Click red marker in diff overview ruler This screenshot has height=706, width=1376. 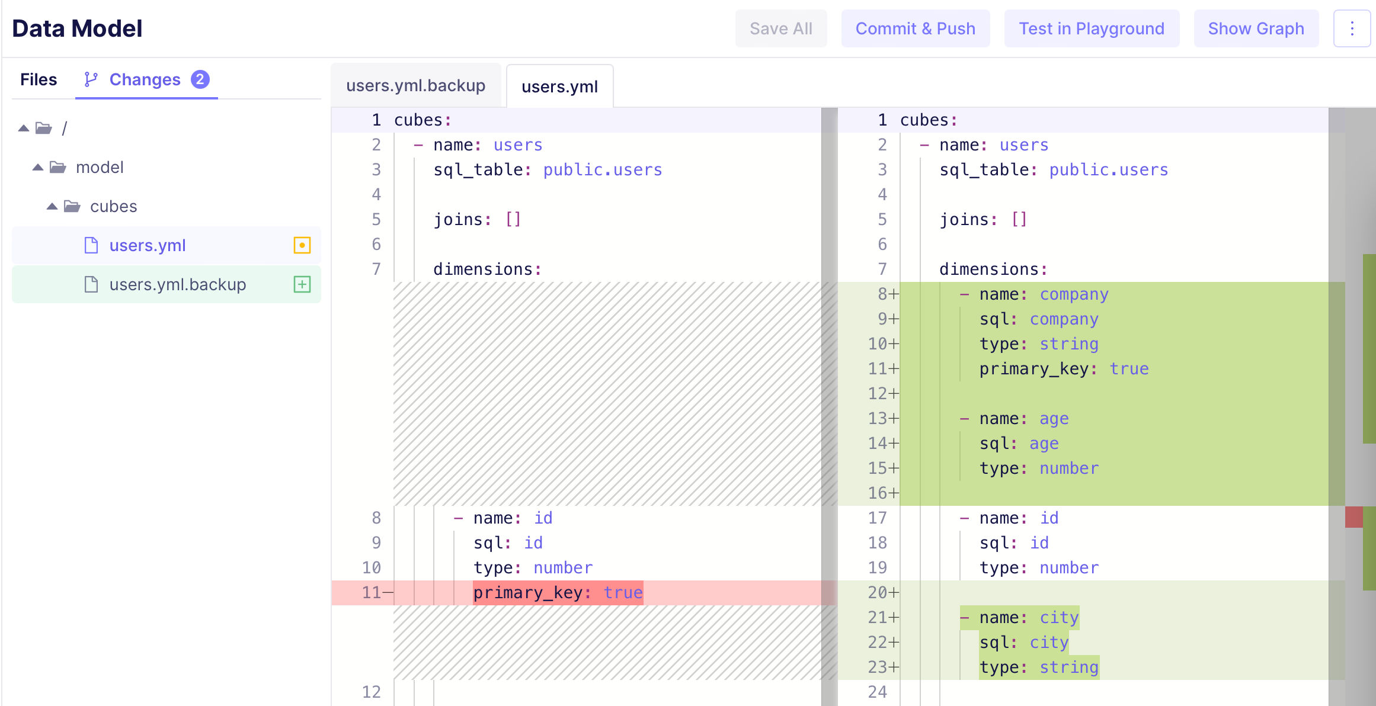point(1353,517)
